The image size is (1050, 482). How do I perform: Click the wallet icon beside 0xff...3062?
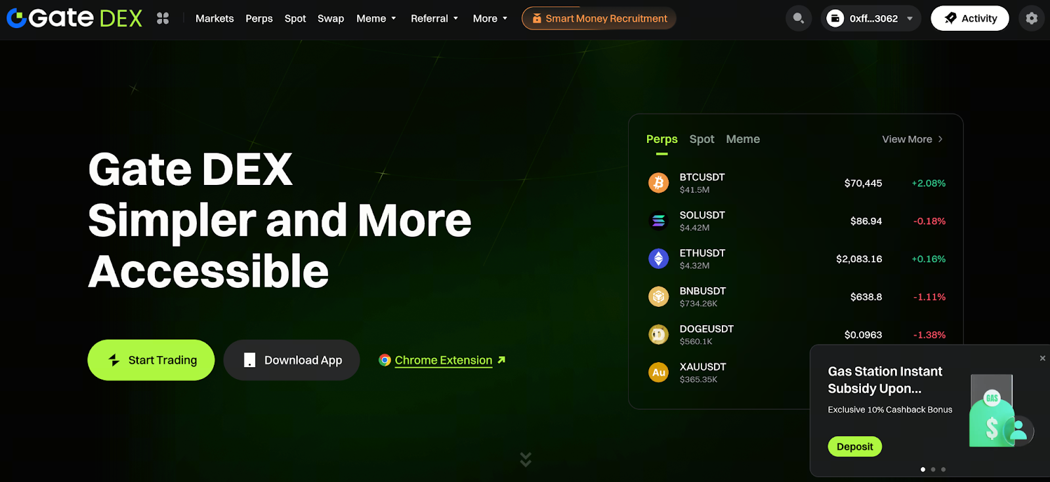835,18
